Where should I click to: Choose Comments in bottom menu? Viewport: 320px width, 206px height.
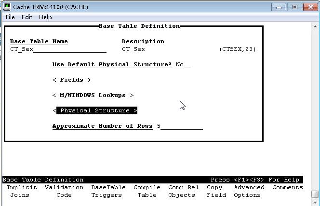point(288,187)
